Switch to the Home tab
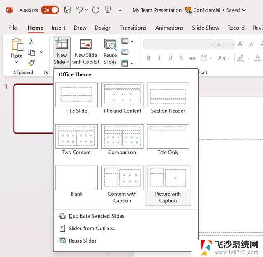The width and height of the screenshot is (263, 257). (36, 28)
